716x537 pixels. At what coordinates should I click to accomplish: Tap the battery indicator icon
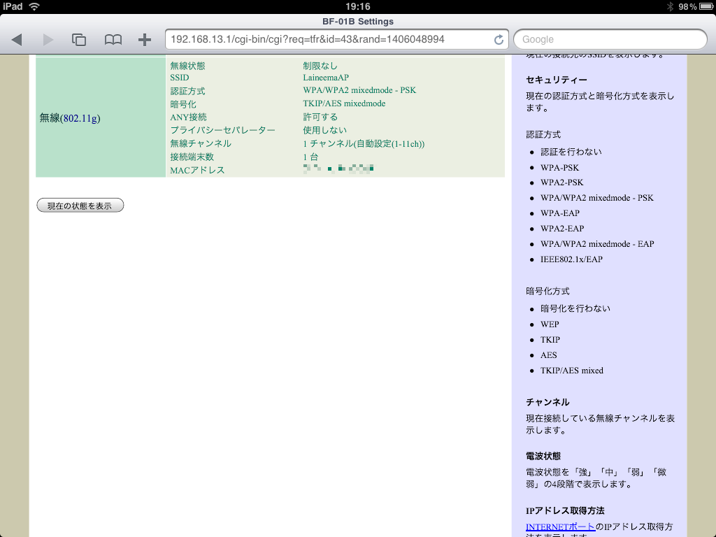[x=706, y=6]
